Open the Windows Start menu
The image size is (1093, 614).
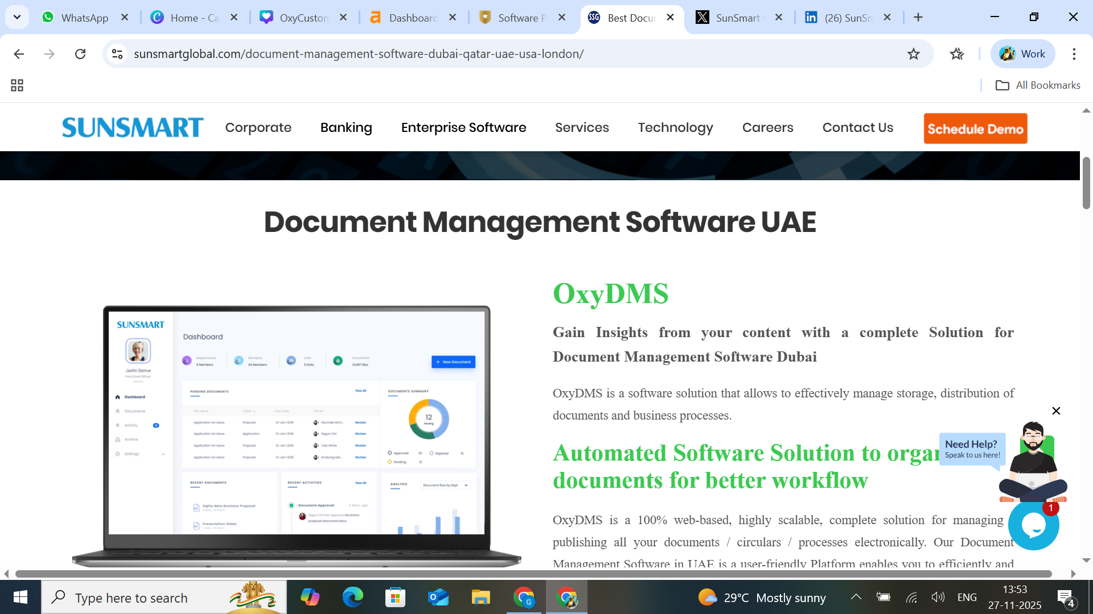[20, 598]
